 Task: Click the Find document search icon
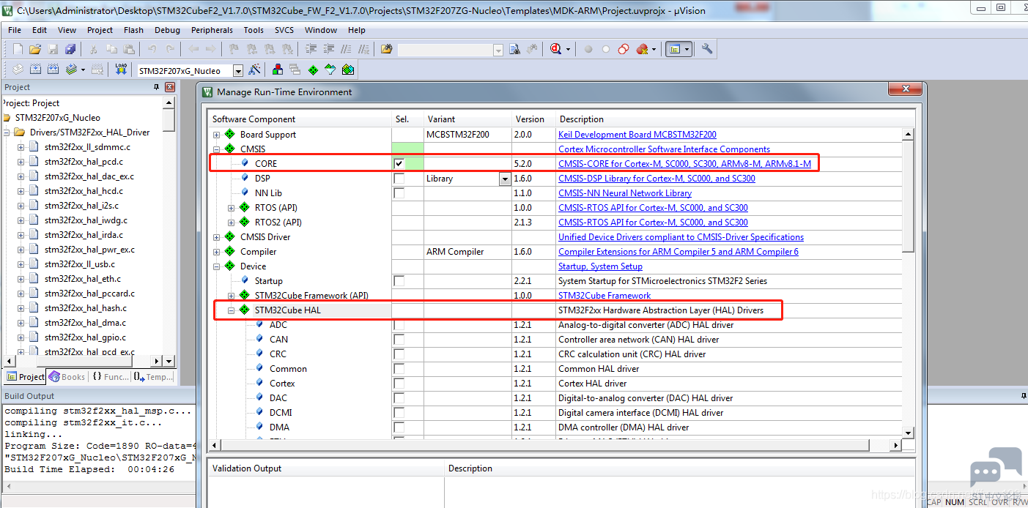514,49
